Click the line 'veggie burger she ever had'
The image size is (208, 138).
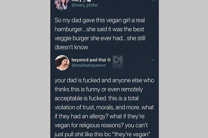click(x=100, y=38)
